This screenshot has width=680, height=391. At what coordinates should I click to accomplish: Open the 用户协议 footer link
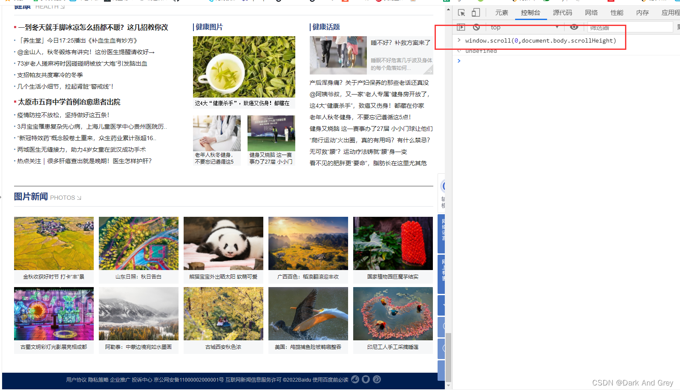point(76,380)
